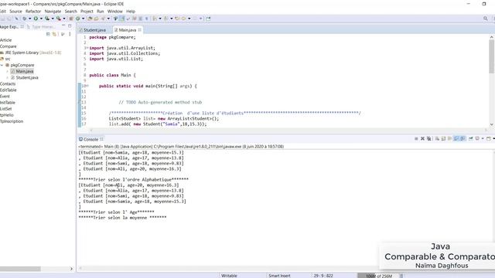Toggle Mark Occurrences highlighted toolbar button

tap(122, 19)
